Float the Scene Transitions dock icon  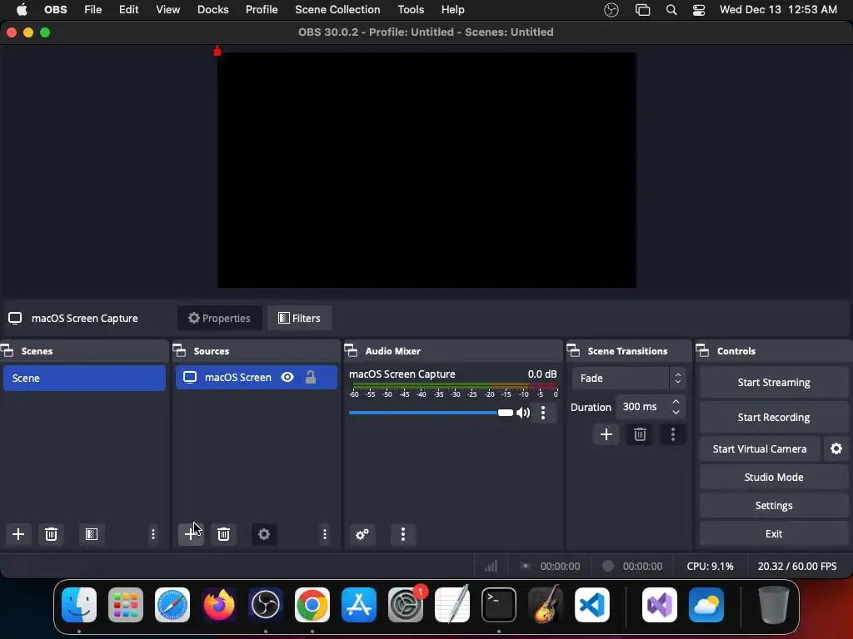point(573,350)
